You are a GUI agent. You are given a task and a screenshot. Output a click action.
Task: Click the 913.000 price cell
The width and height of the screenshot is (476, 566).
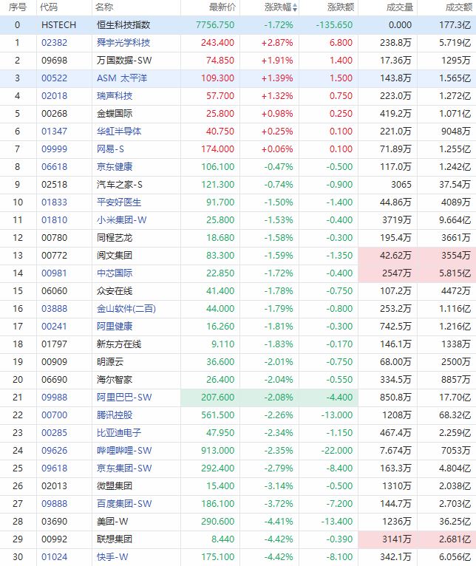point(218,451)
